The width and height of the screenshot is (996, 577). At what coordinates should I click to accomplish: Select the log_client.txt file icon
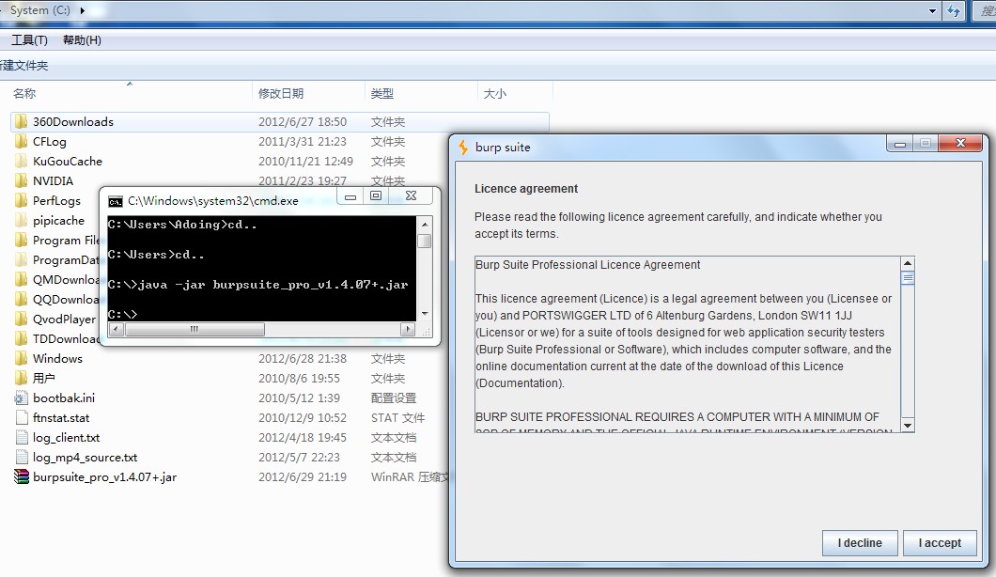click(x=22, y=437)
